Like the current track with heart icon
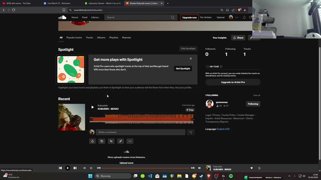Image resolution: width=321 pixels, height=180 pixels. [x=252, y=168]
